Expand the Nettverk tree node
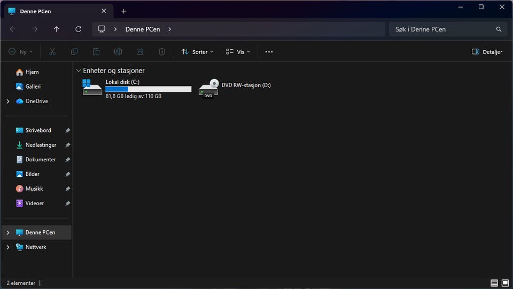Screen dimensions: 513x289 pos(8,247)
